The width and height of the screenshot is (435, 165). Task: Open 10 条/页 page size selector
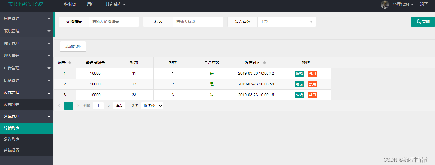(x=152, y=106)
